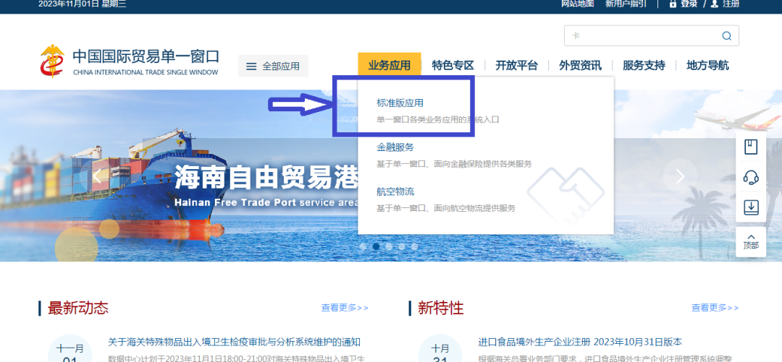Select the second carousel indicator dot
This screenshot has height=362, width=782.
(x=376, y=246)
